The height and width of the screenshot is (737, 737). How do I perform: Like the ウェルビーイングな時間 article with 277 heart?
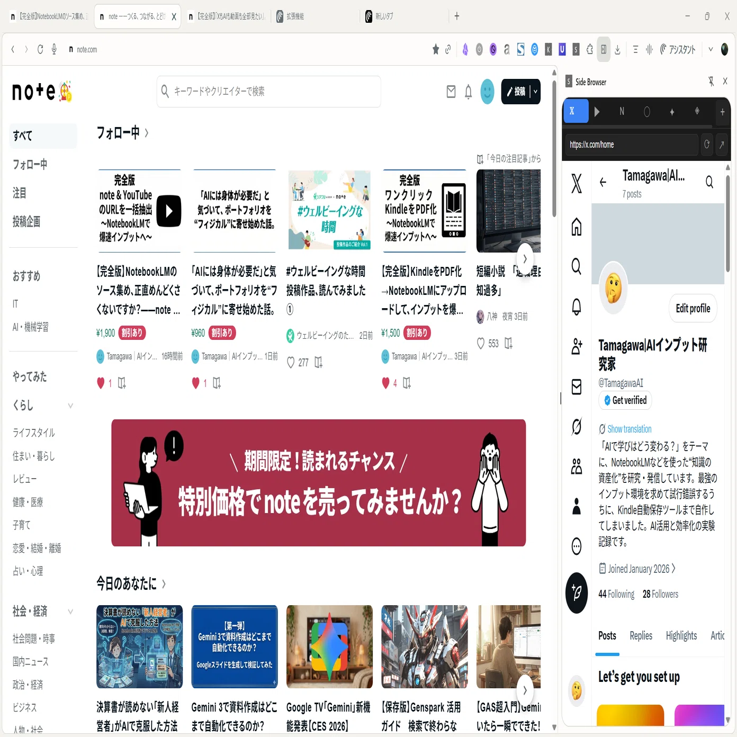tap(291, 363)
